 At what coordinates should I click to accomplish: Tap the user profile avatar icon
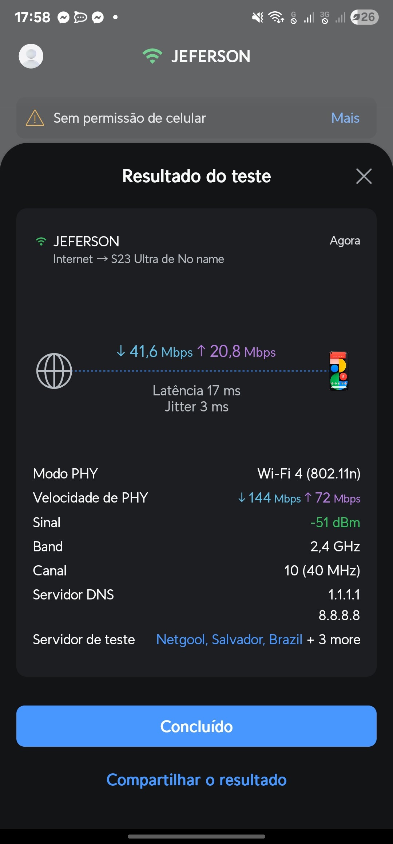(31, 56)
